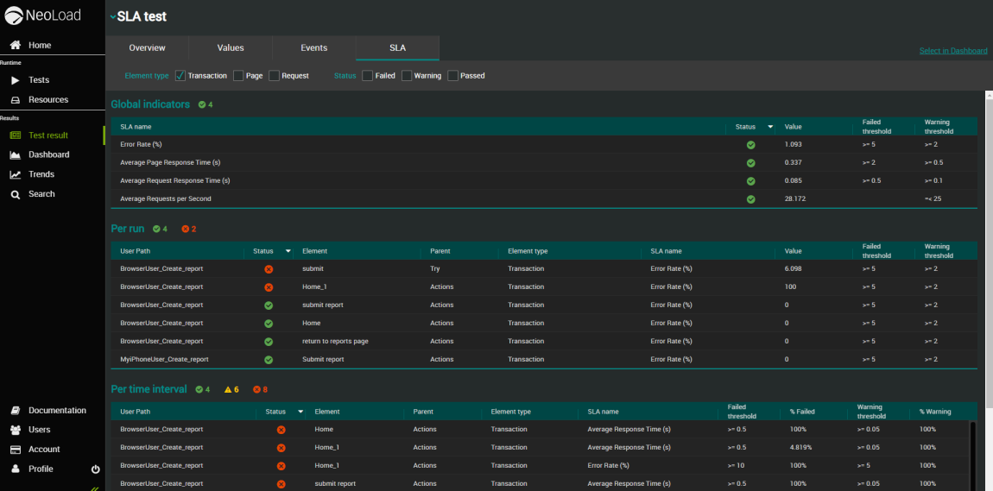Go to Resources in sidebar
Image resolution: width=993 pixels, height=491 pixels.
47,100
